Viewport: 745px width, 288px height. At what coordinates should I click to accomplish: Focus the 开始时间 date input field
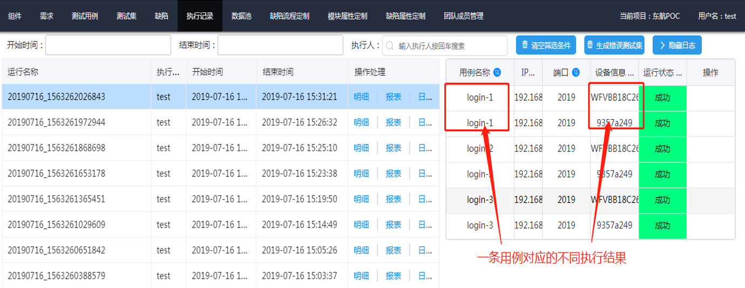pyautogui.click(x=100, y=45)
